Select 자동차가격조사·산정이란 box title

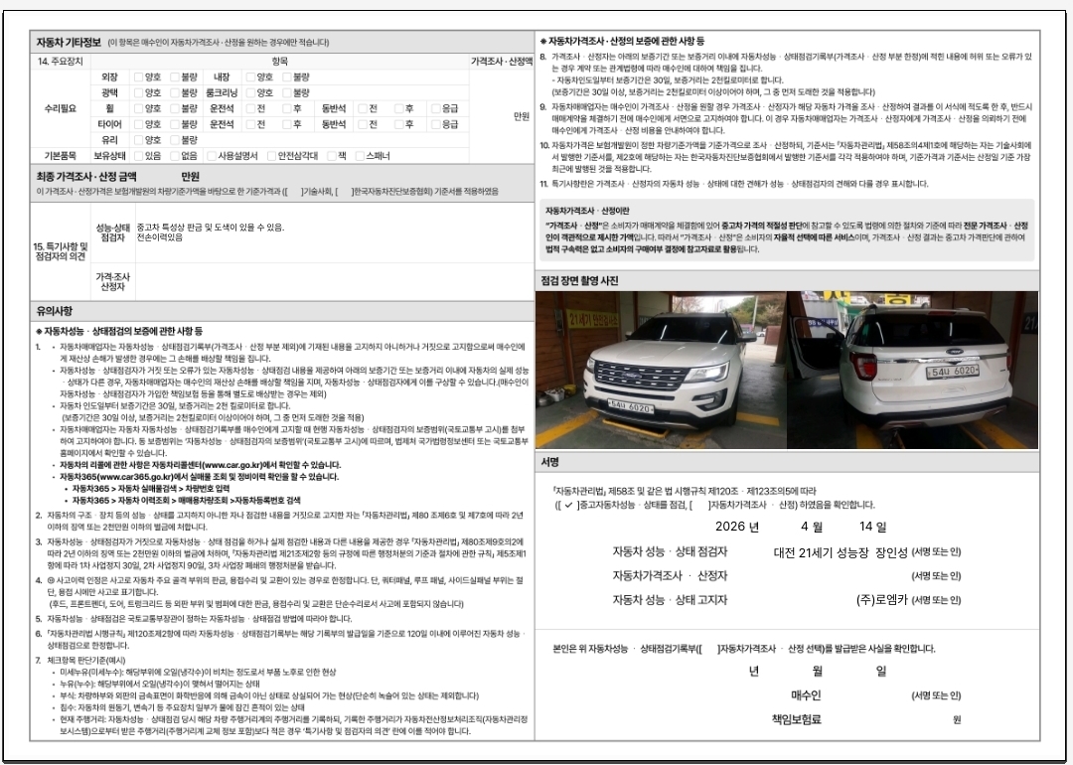click(587, 211)
